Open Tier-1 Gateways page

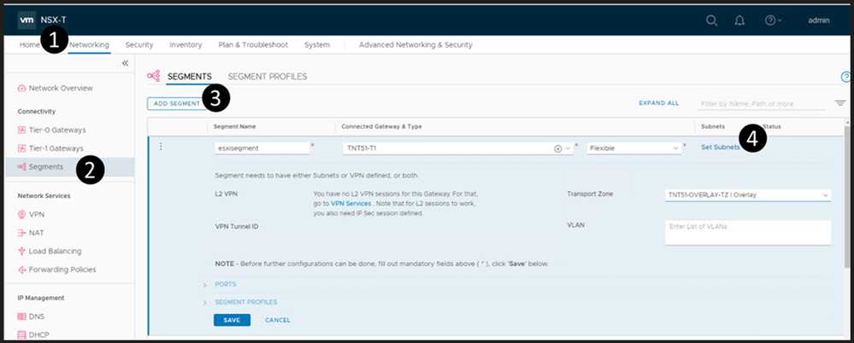[56, 148]
